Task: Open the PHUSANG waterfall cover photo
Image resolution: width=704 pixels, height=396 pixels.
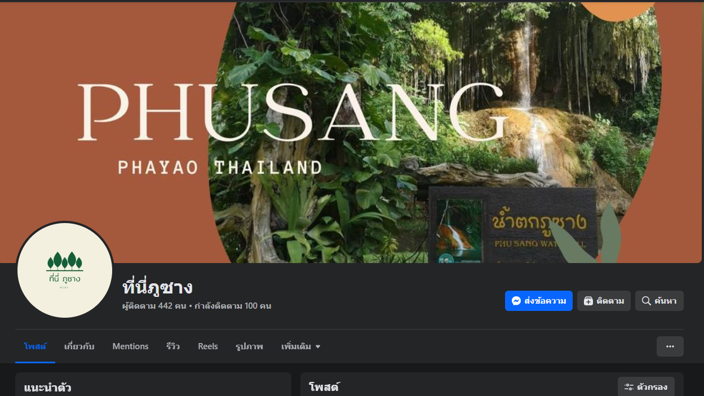Action: click(x=352, y=131)
